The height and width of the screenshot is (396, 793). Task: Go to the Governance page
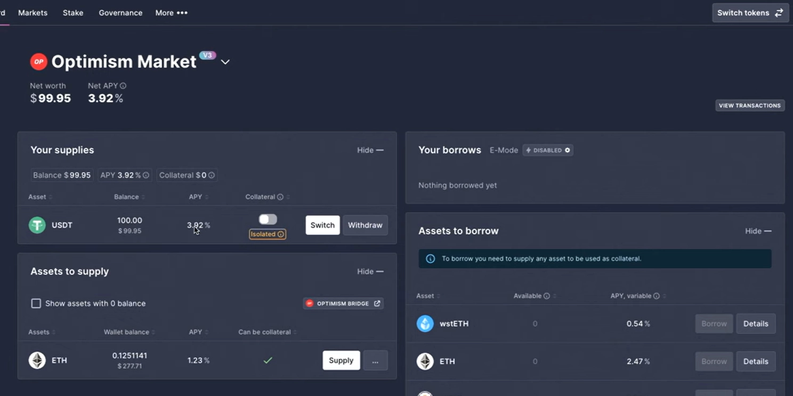120,13
